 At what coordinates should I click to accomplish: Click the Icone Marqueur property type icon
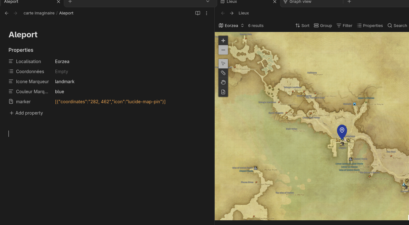[11, 82]
